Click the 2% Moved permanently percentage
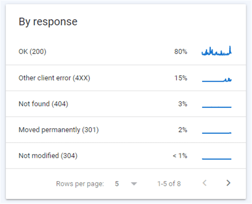This screenshot has height=204, width=252. pyautogui.click(x=182, y=130)
